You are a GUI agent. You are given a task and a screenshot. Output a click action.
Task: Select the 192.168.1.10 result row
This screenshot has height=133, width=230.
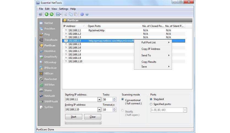pos(124,61)
